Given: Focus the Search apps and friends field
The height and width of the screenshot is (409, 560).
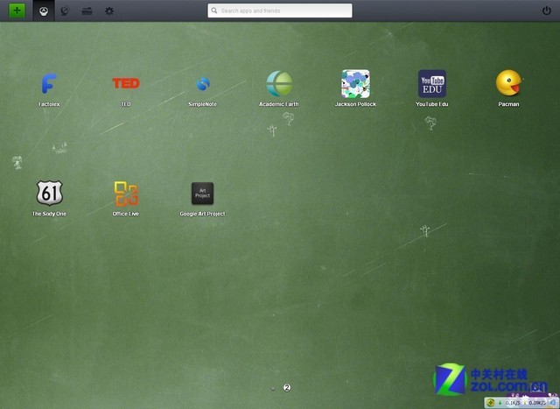Looking at the screenshot, I should point(280,11).
